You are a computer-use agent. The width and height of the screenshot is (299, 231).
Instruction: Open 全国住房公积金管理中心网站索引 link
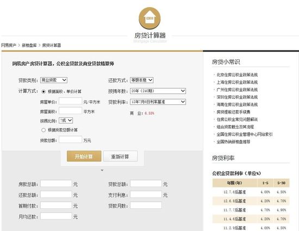245,134
